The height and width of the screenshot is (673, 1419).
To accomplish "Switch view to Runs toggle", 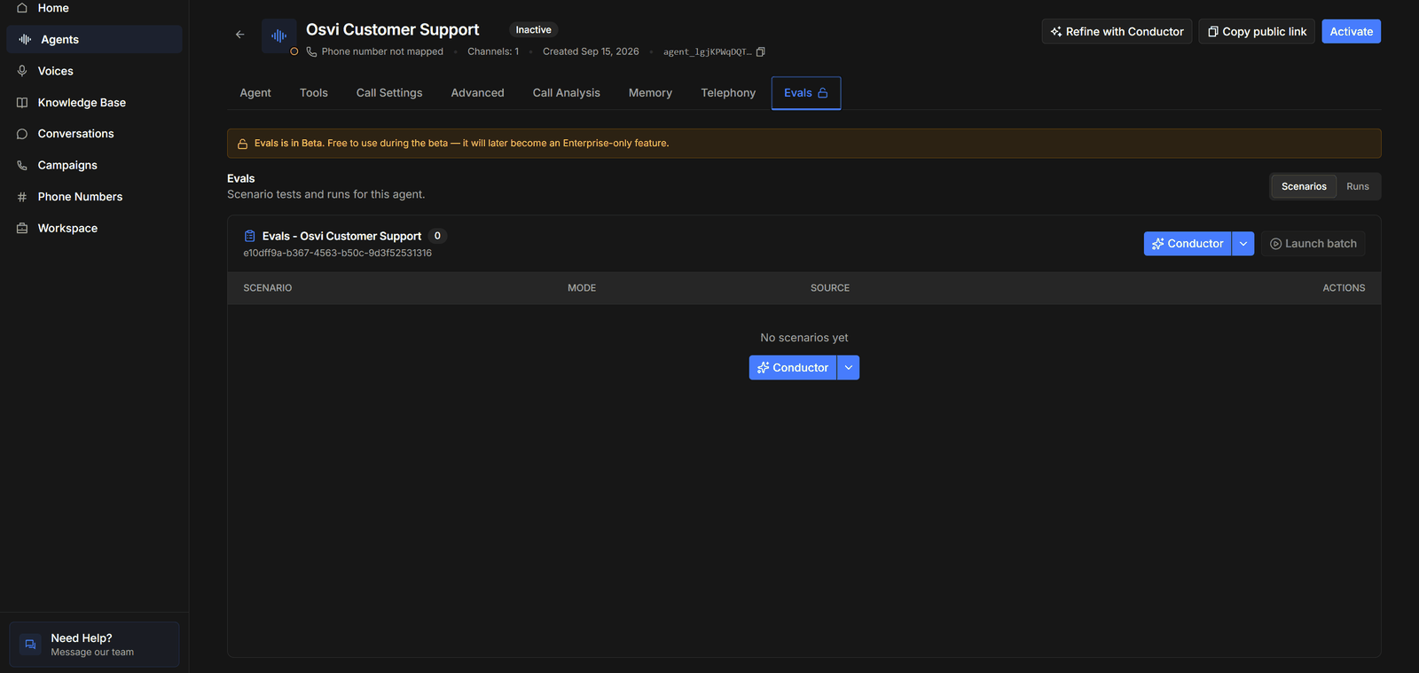I will coord(1358,186).
